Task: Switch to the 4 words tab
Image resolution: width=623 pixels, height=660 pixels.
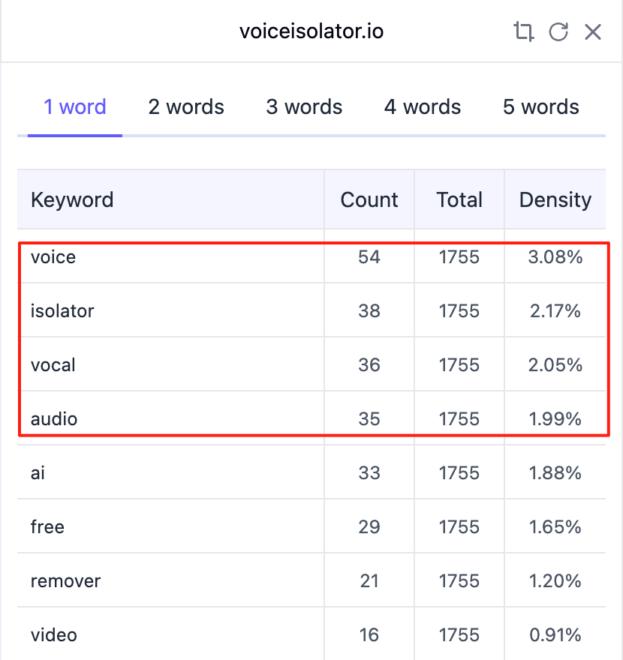Action: (423, 107)
